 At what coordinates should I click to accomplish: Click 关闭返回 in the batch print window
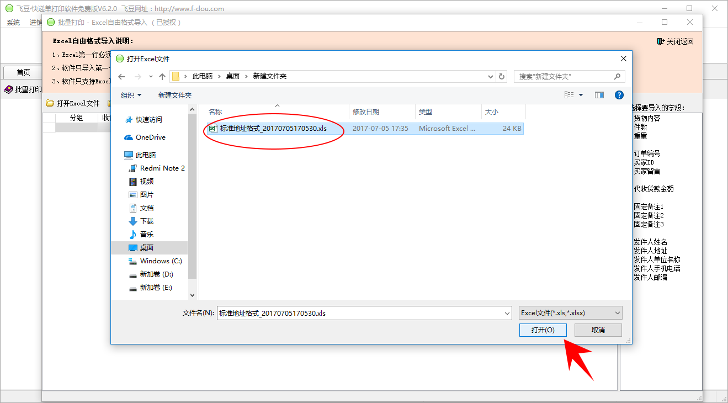(x=676, y=41)
